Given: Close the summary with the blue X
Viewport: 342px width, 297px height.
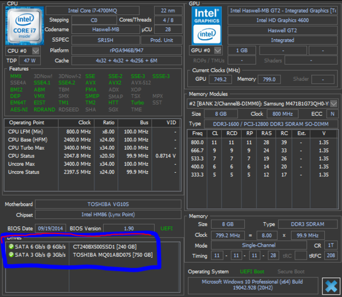Looking at the screenshot, I should [331, 286].
